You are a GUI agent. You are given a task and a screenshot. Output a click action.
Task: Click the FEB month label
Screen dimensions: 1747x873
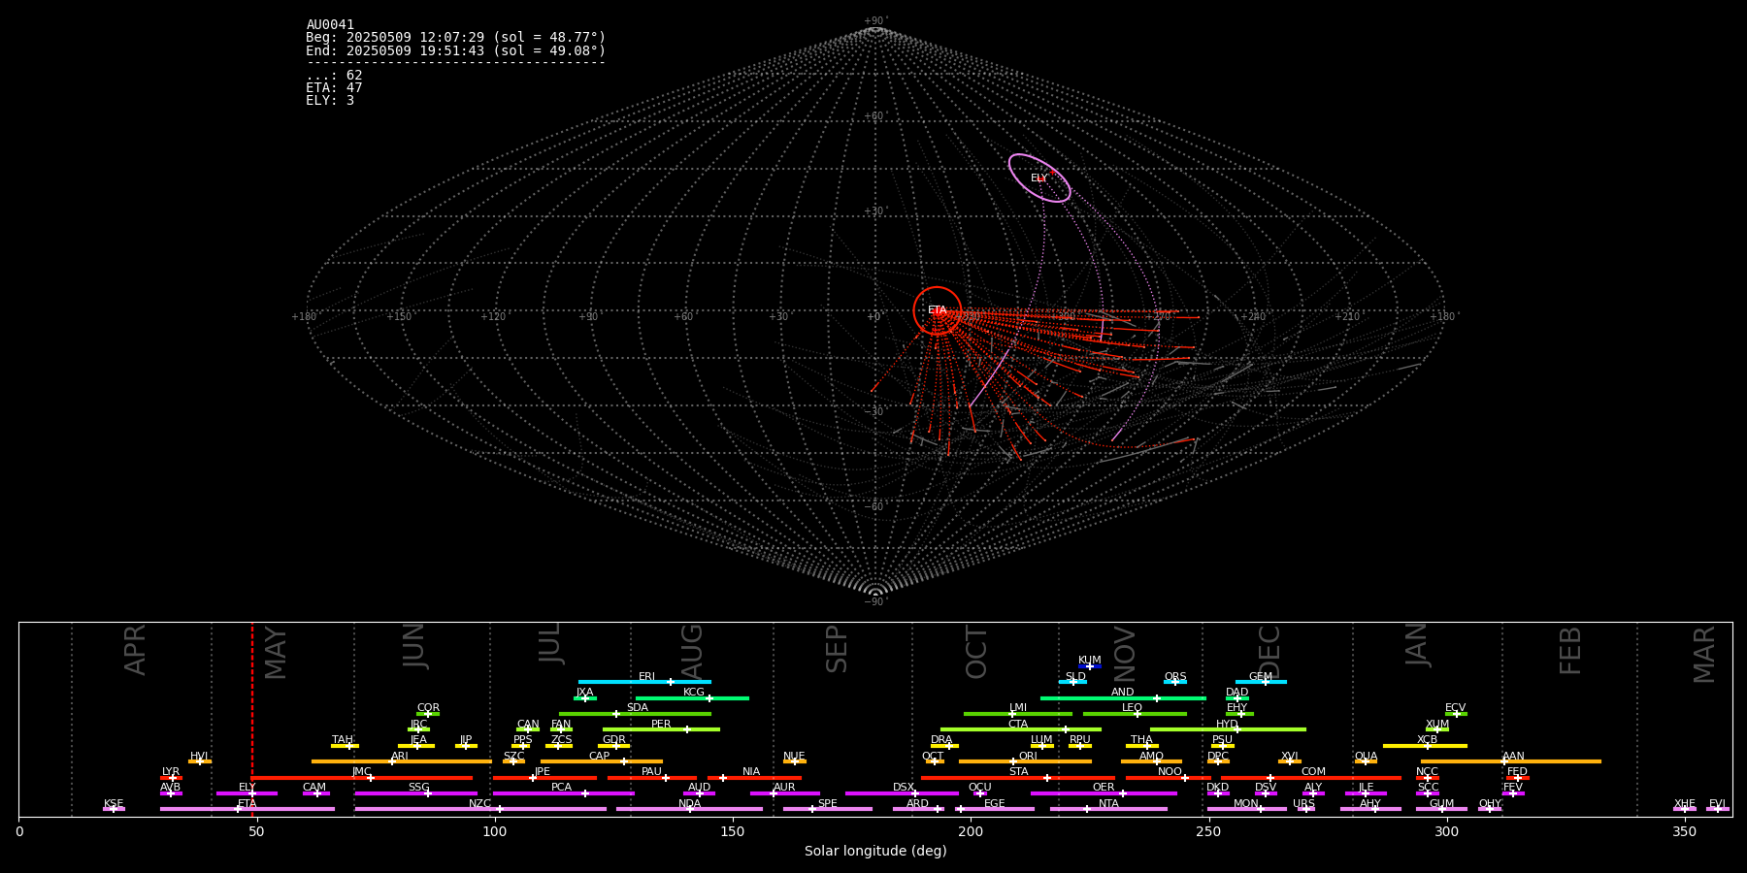[1570, 650]
